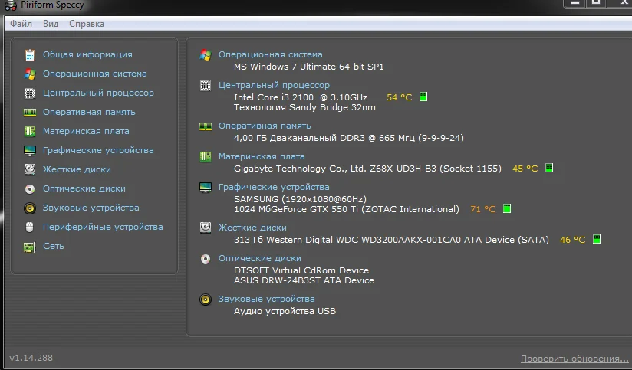This screenshot has width=632, height=370.
Task: Click the Графические устройства heading in summary
Action: tap(274, 187)
